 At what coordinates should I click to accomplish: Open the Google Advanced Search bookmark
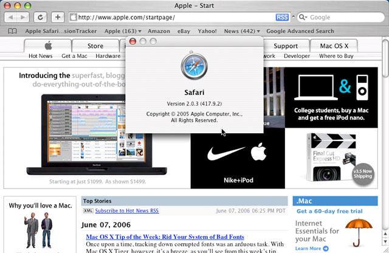[x=300, y=31]
